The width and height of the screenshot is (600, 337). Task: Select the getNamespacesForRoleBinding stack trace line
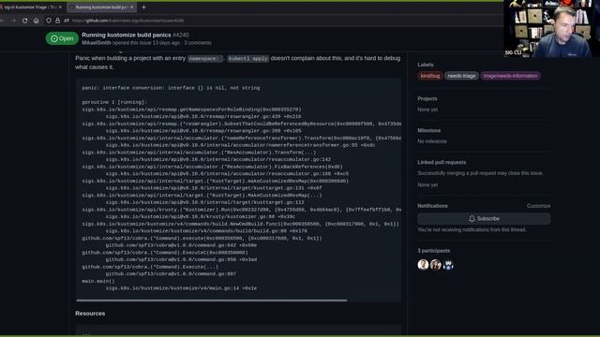[x=191, y=110]
